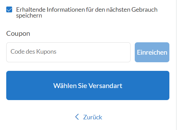
Task: Click the blue checkmark icon
Action: point(9,9)
